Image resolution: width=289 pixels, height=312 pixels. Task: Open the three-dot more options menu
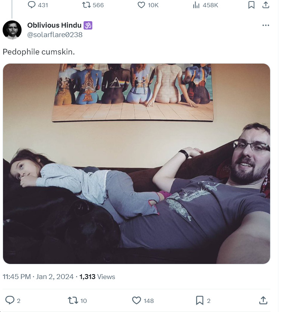click(266, 25)
